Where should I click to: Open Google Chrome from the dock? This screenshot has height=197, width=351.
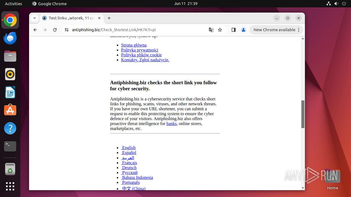[10, 20]
